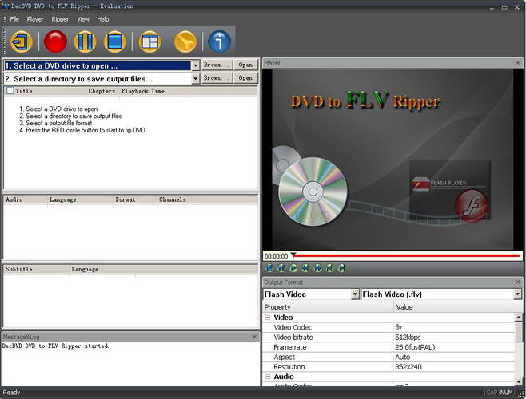
Task: Click the DVD to FLV Ripper preview image
Action: click(393, 160)
